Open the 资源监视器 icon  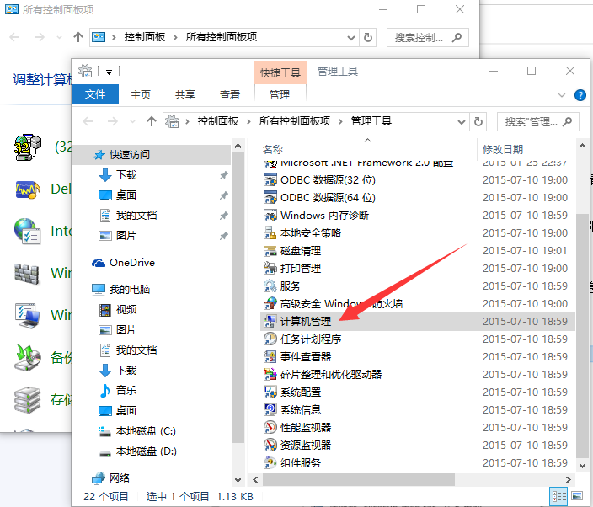(270, 445)
